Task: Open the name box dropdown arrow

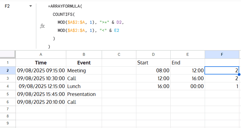Action: [30, 6]
